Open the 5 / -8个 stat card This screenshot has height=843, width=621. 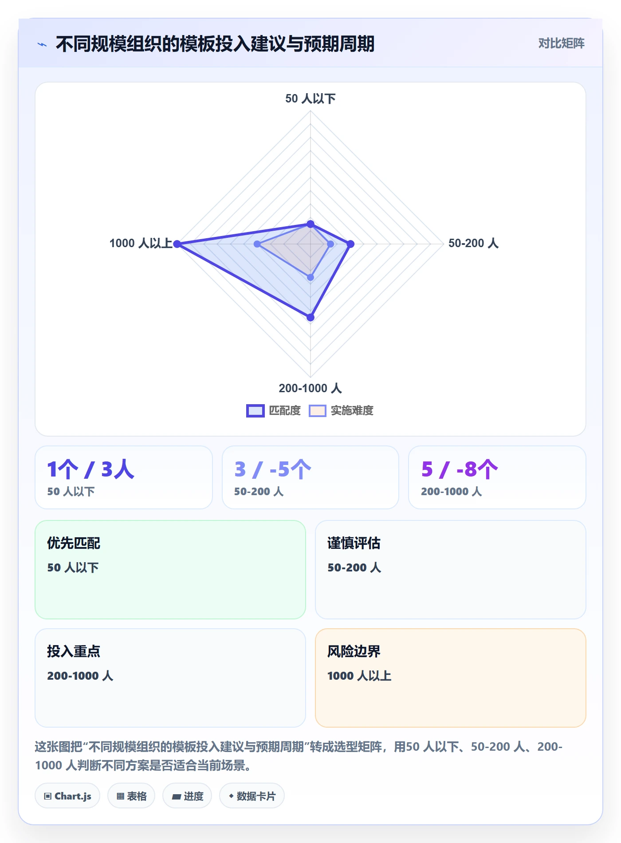click(x=497, y=477)
